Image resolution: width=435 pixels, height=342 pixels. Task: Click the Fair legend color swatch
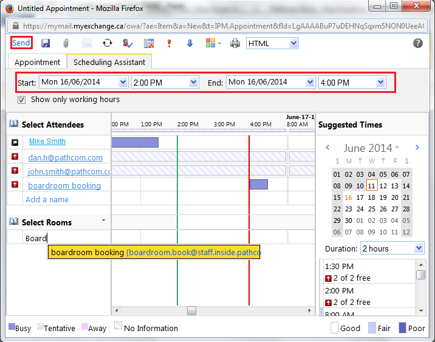372,327
